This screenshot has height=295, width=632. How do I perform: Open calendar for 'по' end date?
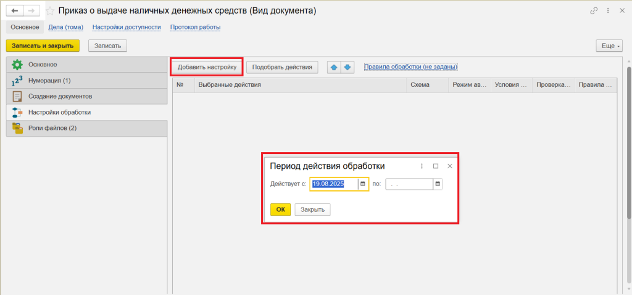click(438, 184)
